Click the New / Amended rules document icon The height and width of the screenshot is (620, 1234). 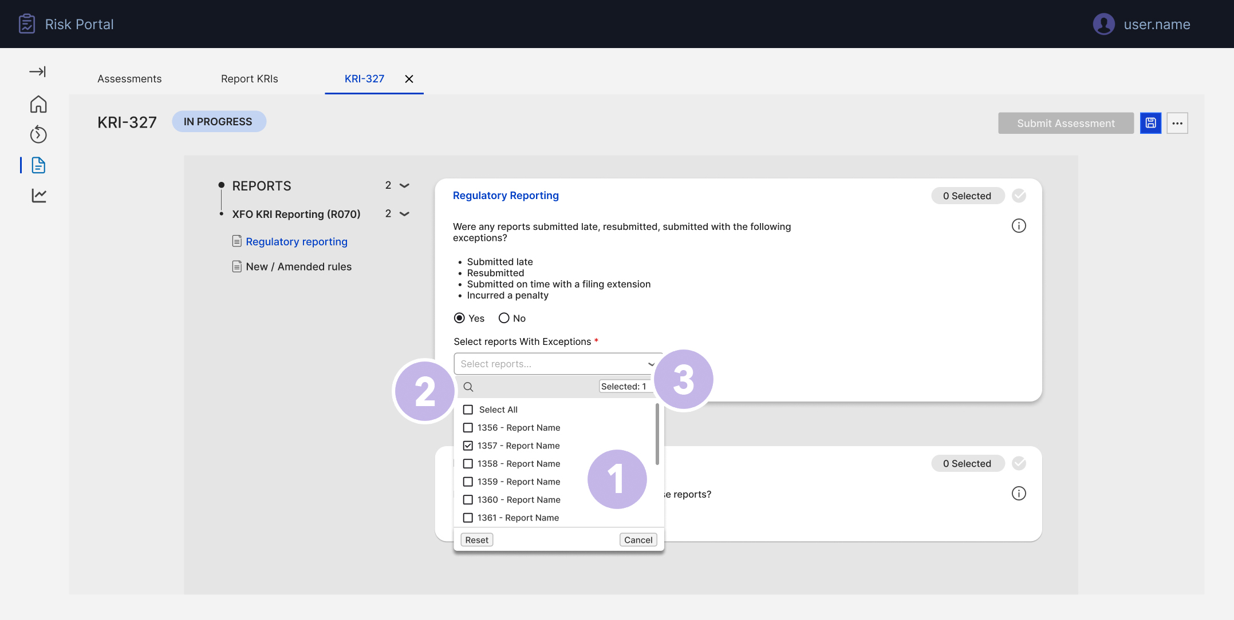[236, 267]
